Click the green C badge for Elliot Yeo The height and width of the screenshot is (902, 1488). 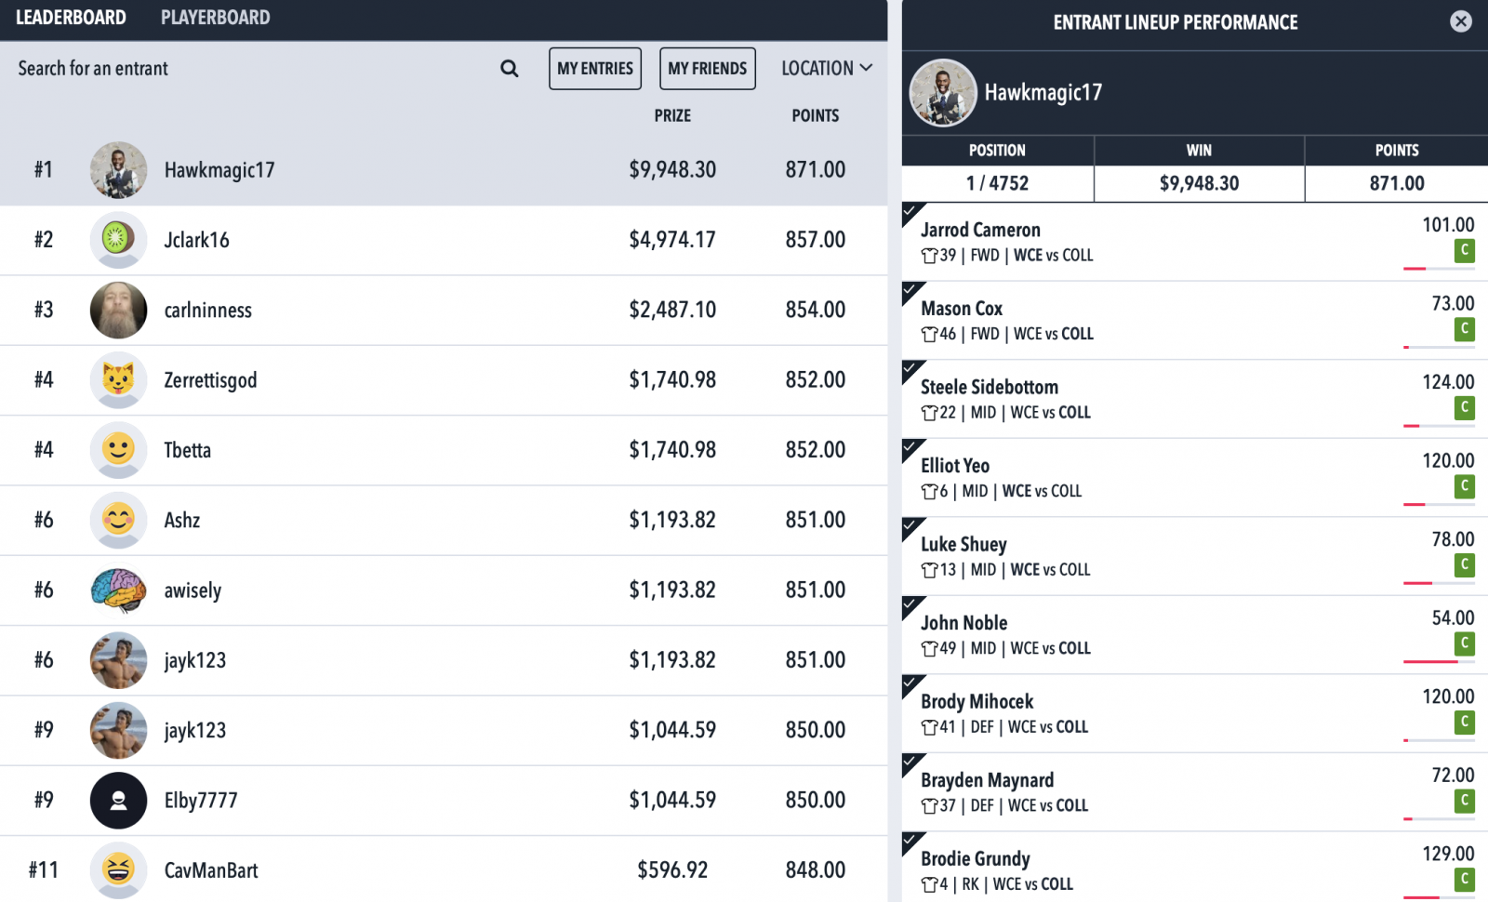click(1465, 485)
